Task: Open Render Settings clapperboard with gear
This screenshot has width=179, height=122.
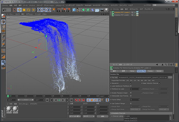Action: 68,10
